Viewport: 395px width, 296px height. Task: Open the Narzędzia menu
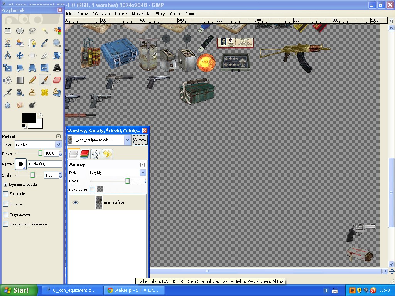pyautogui.click(x=141, y=14)
